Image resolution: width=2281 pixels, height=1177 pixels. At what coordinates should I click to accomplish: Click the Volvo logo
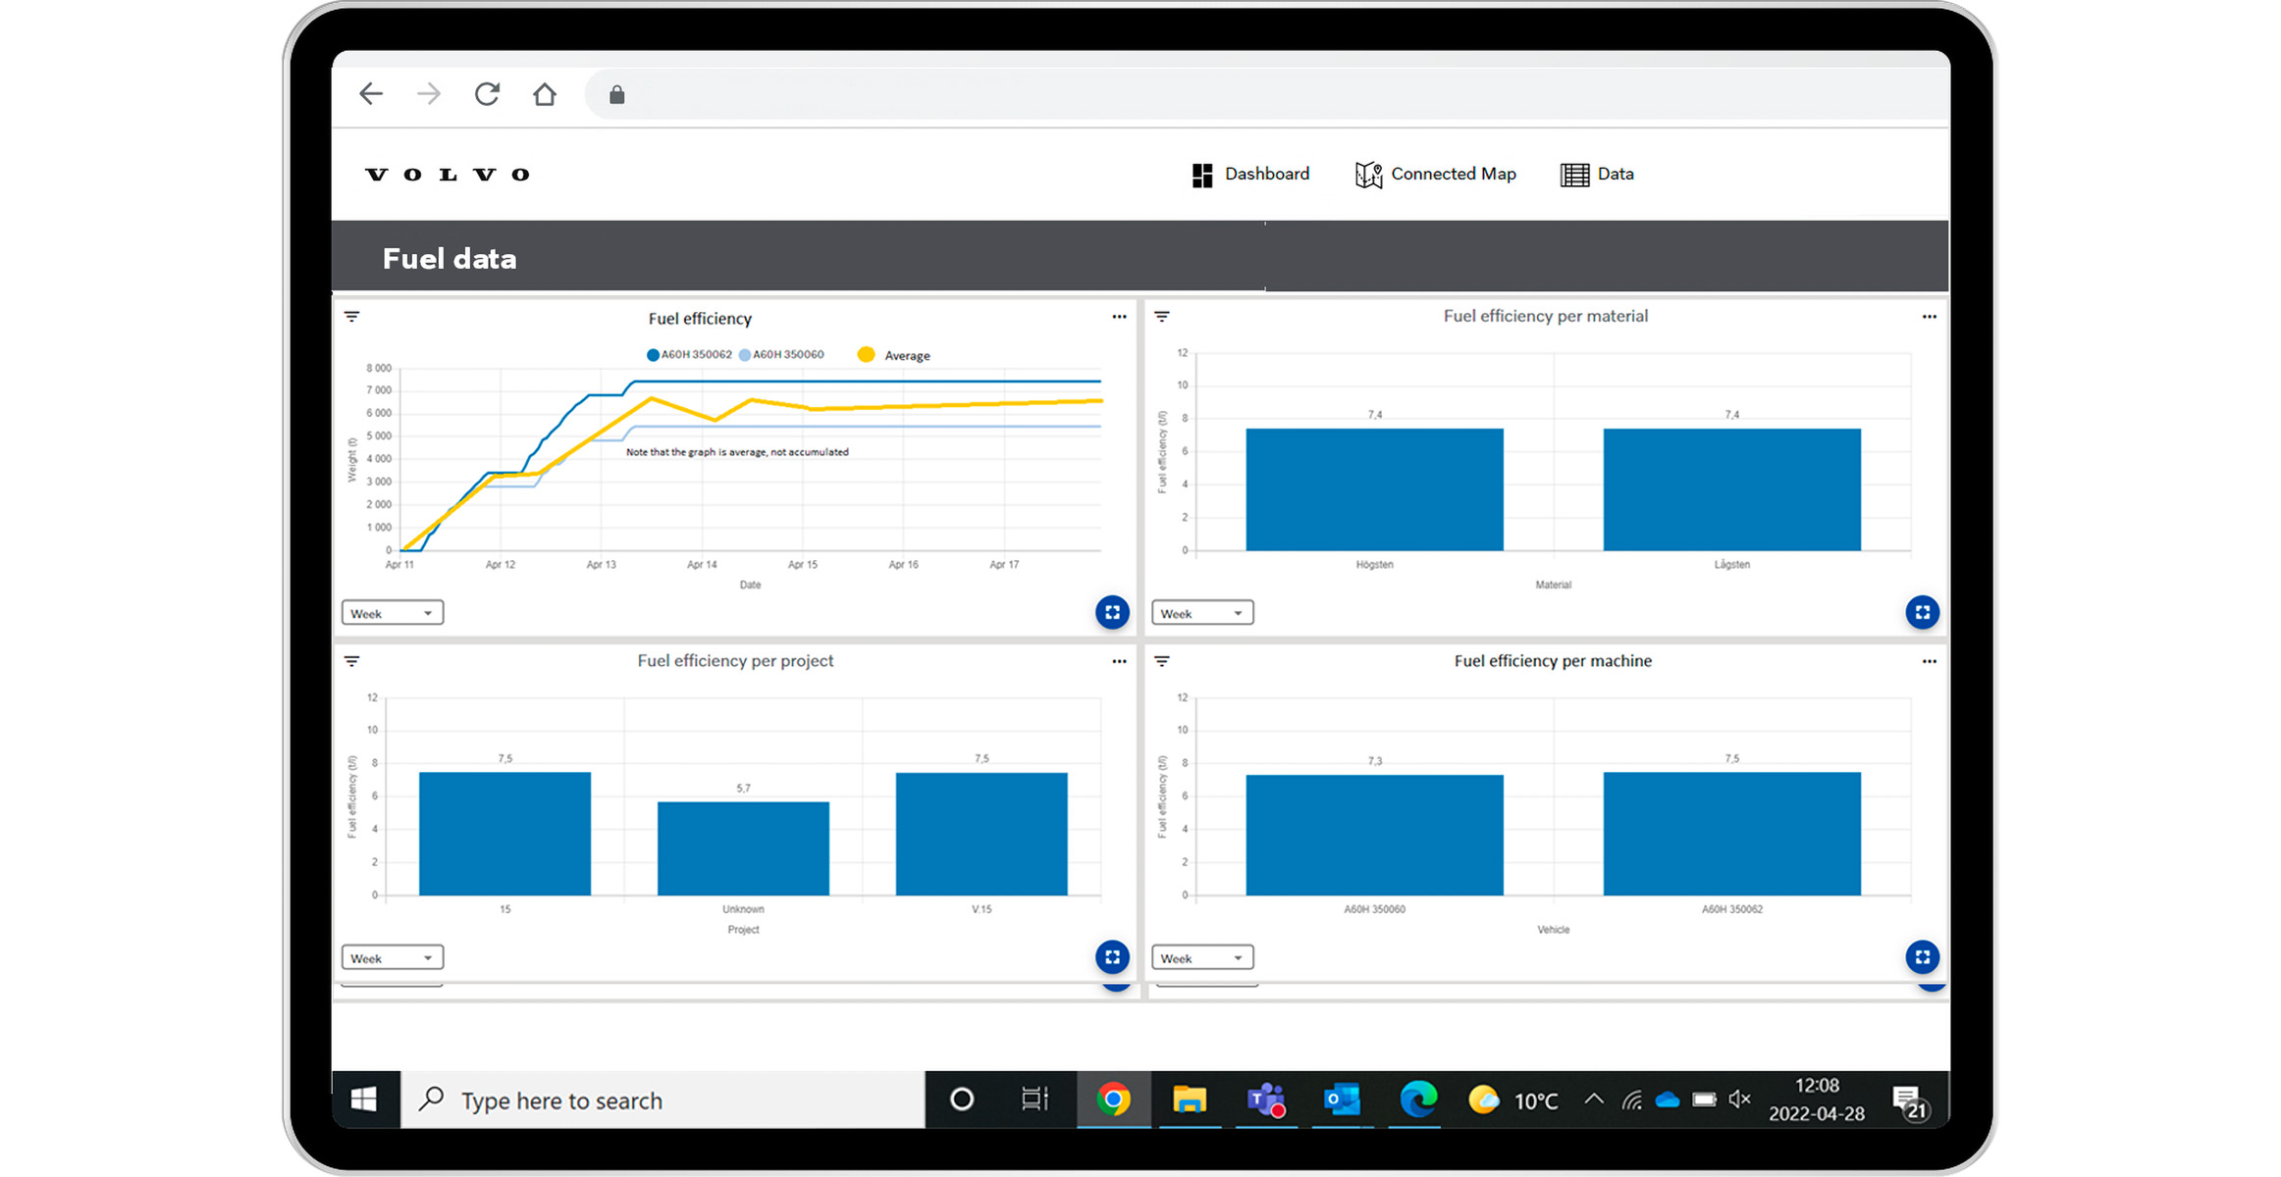pos(448,175)
